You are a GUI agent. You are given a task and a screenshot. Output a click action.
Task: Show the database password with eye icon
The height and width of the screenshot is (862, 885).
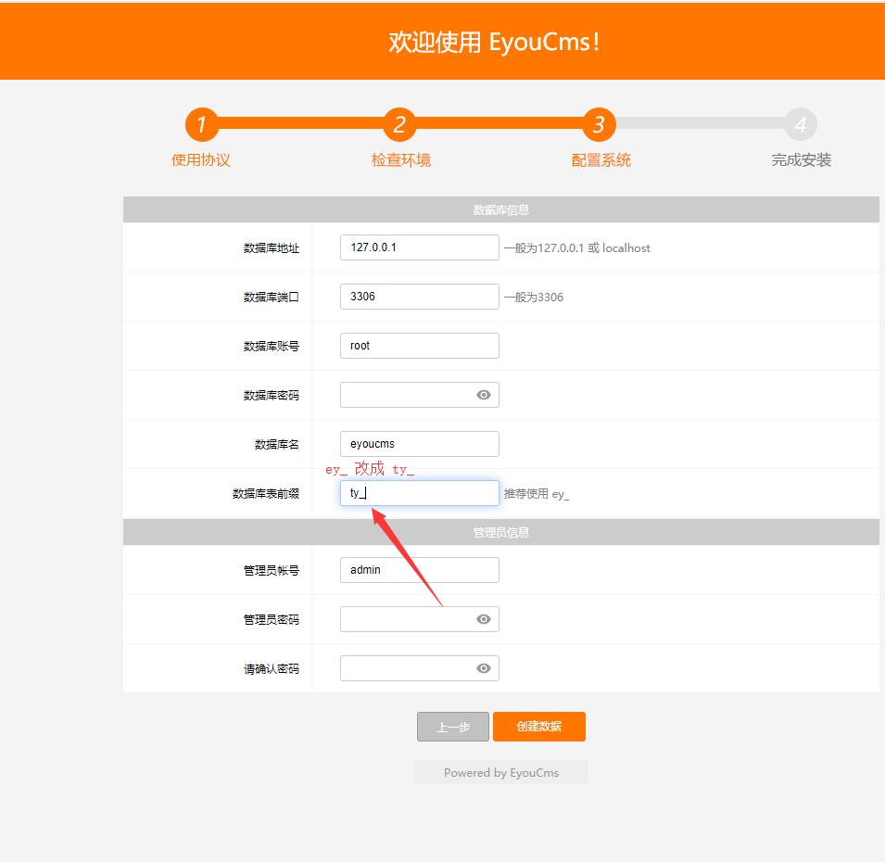click(x=483, y=395)
